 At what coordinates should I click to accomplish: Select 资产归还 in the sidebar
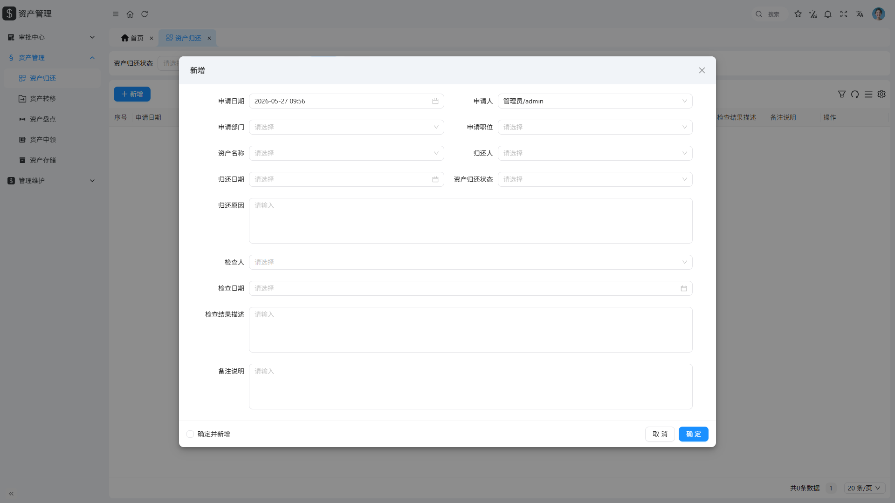(x=51, y=78)
